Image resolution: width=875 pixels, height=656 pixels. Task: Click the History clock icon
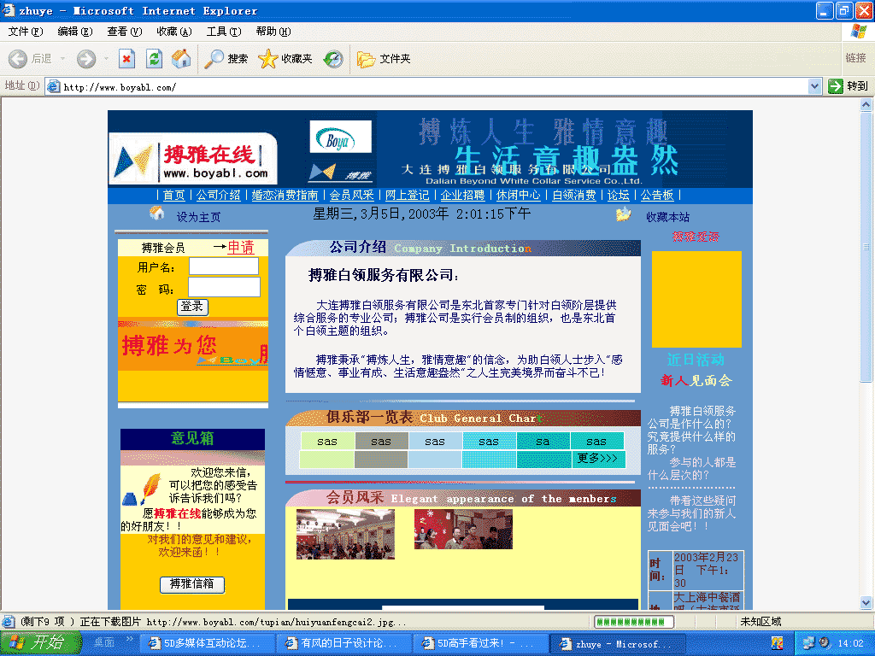click(333, 59)
